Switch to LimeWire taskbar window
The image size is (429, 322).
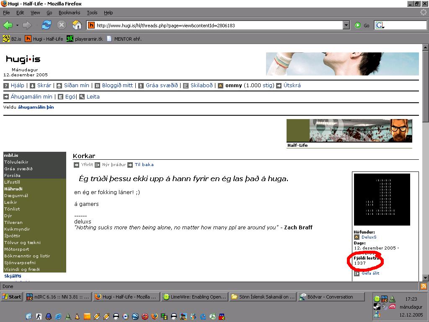pos(195,297)
